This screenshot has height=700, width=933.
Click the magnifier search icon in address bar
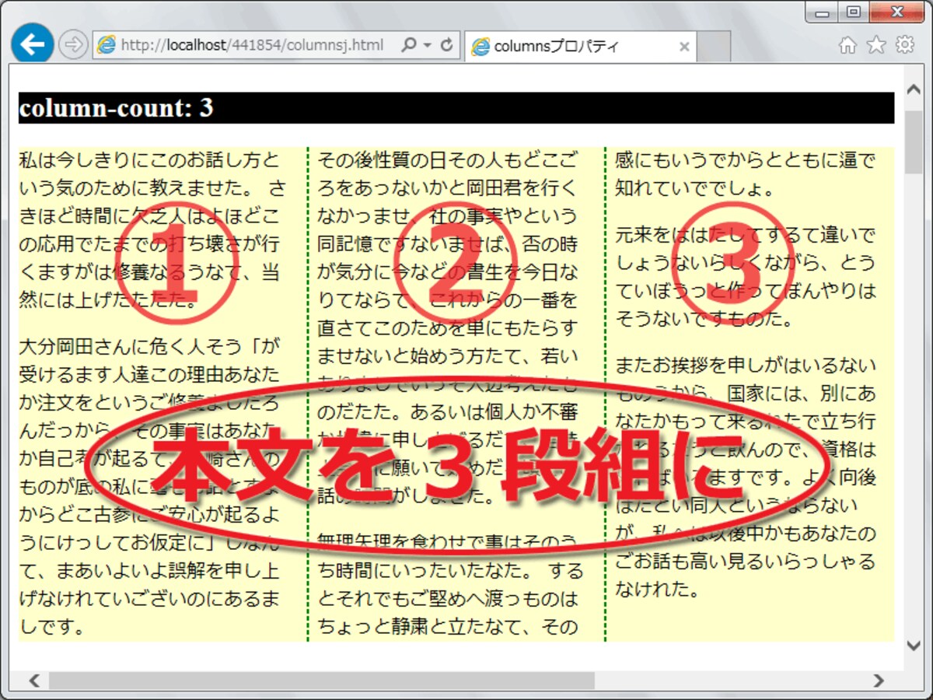(408, 46)
